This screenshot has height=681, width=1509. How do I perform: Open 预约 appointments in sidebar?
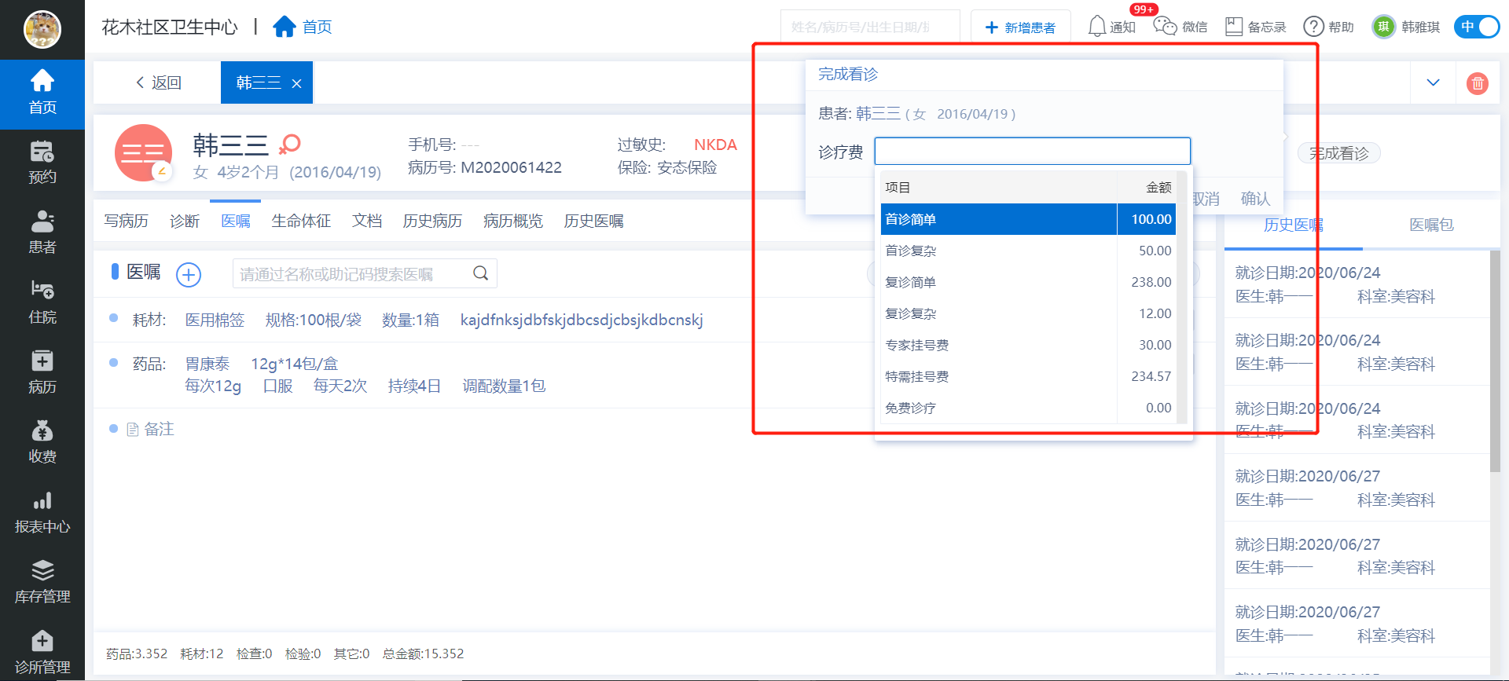[42, 163]
